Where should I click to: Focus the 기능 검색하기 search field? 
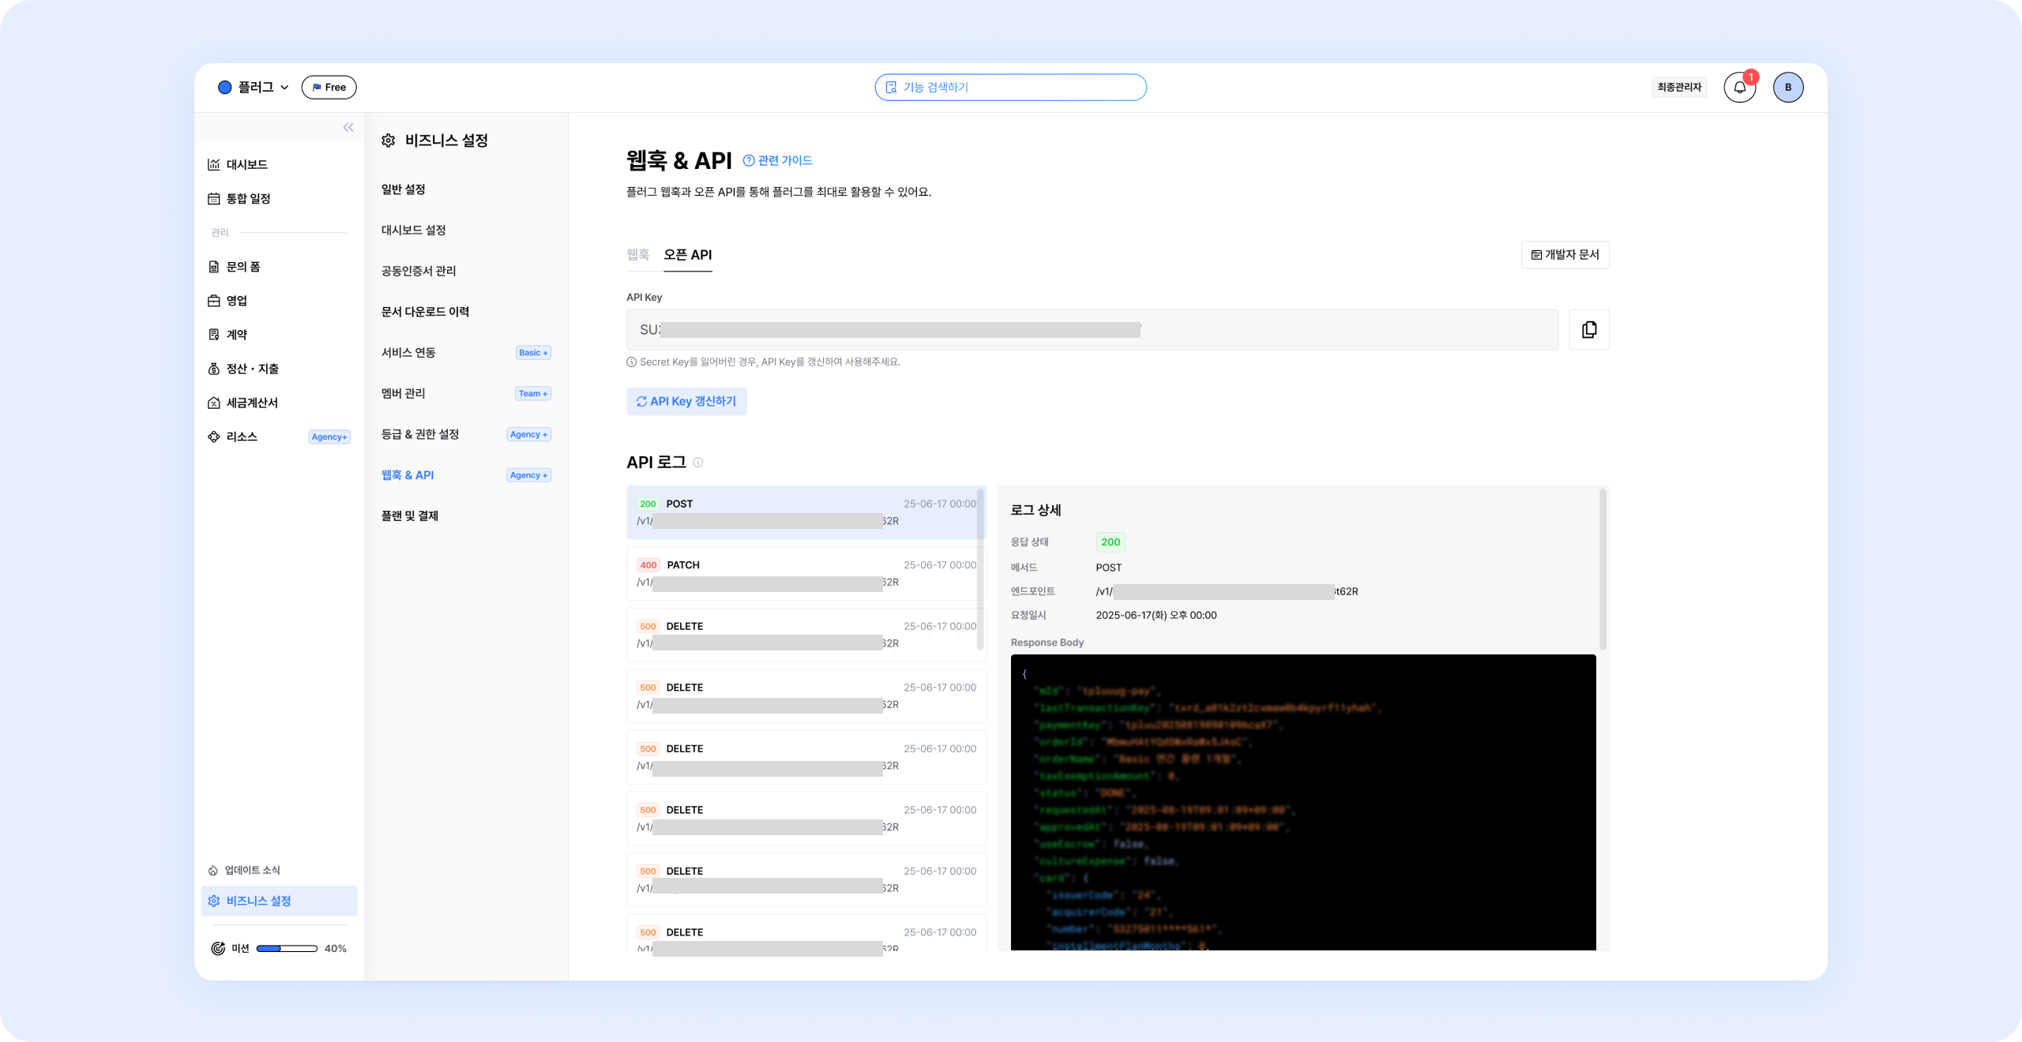1010,88
